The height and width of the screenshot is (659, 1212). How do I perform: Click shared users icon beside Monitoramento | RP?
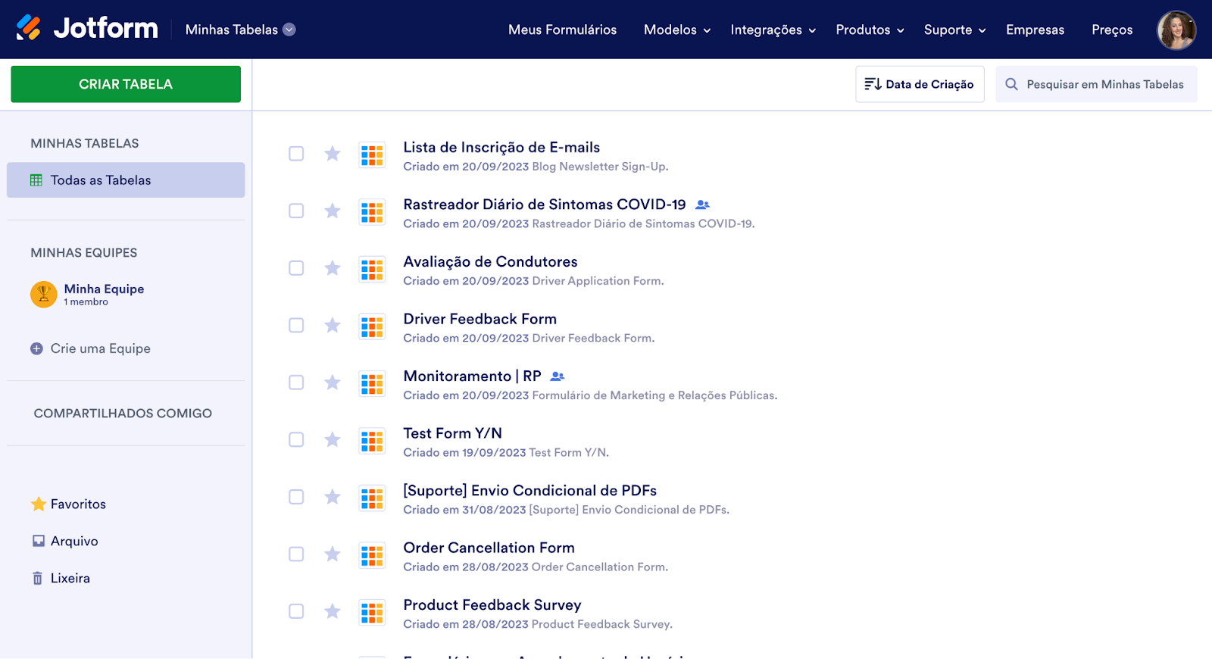click(x=558, y=376)
